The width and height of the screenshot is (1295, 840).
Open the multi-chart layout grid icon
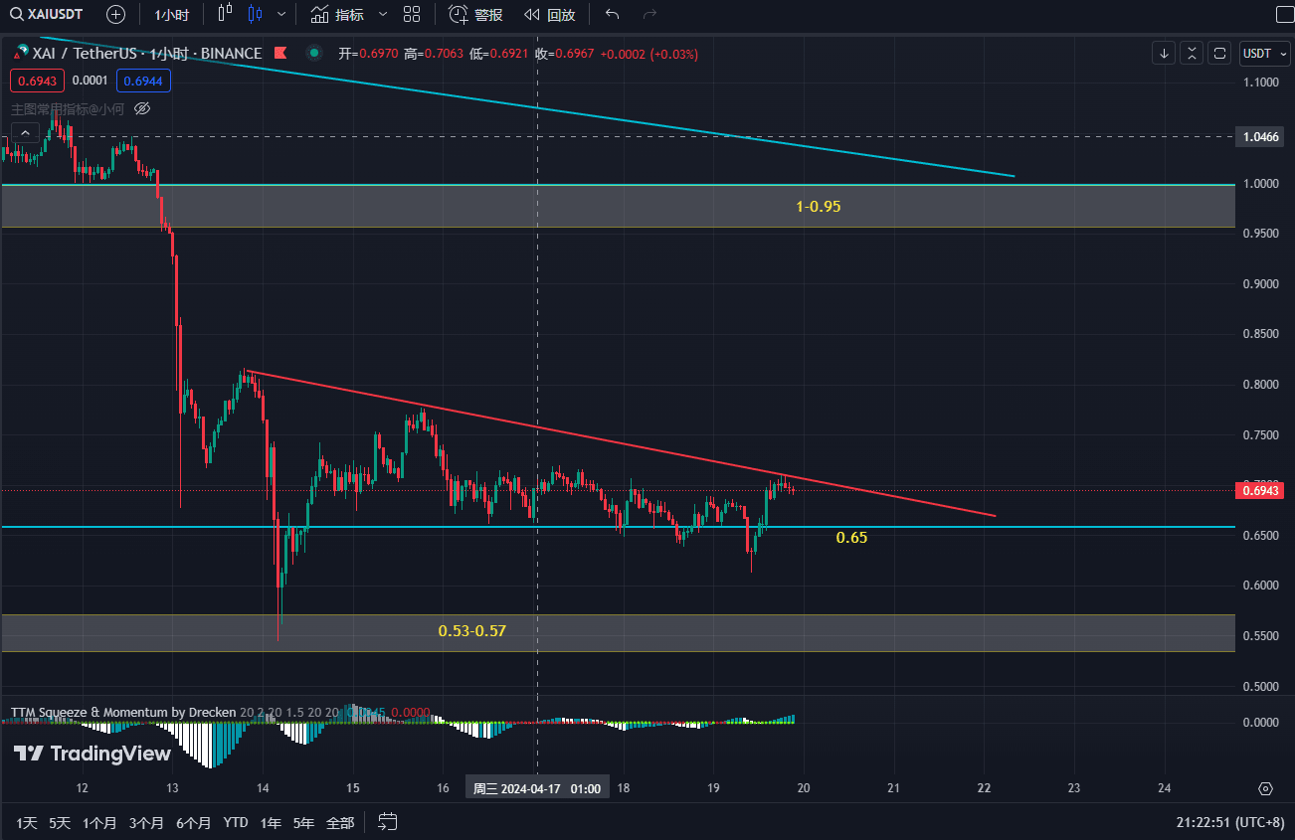click(412, 14)
